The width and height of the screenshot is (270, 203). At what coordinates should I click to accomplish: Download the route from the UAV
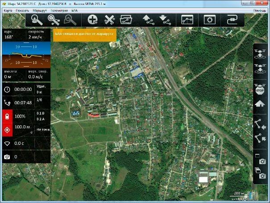(x=165, y=20)
